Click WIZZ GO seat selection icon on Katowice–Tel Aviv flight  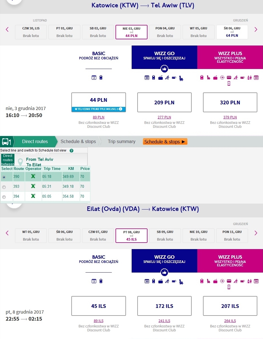[181, 78]
